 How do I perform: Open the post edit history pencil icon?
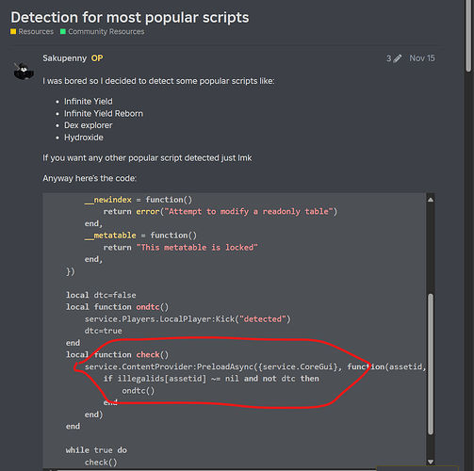point(398,58)
